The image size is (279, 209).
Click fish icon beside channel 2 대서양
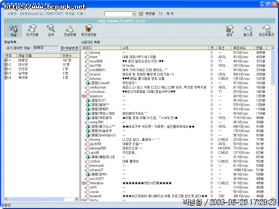pyautogui.click(x=7, y=65)
